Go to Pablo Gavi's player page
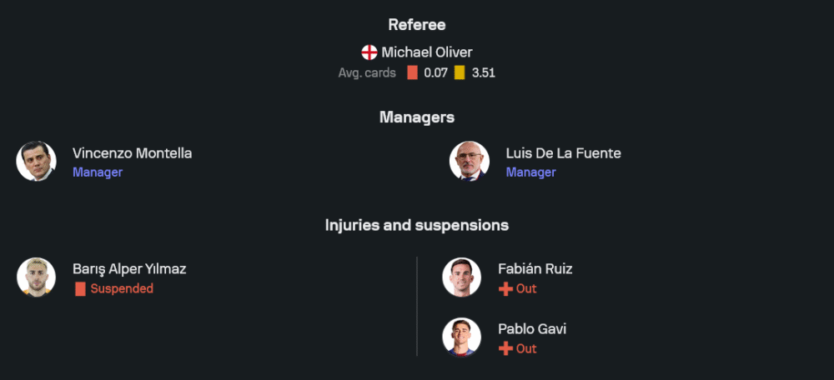The image size is (834, 380). pyautogui.click(x=532, y=329)
